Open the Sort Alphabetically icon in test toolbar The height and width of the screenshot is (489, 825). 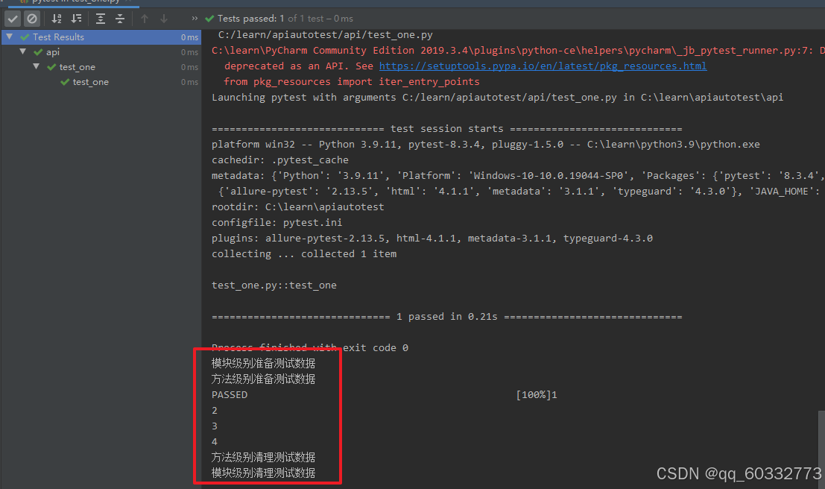click(x=56, y=19)
